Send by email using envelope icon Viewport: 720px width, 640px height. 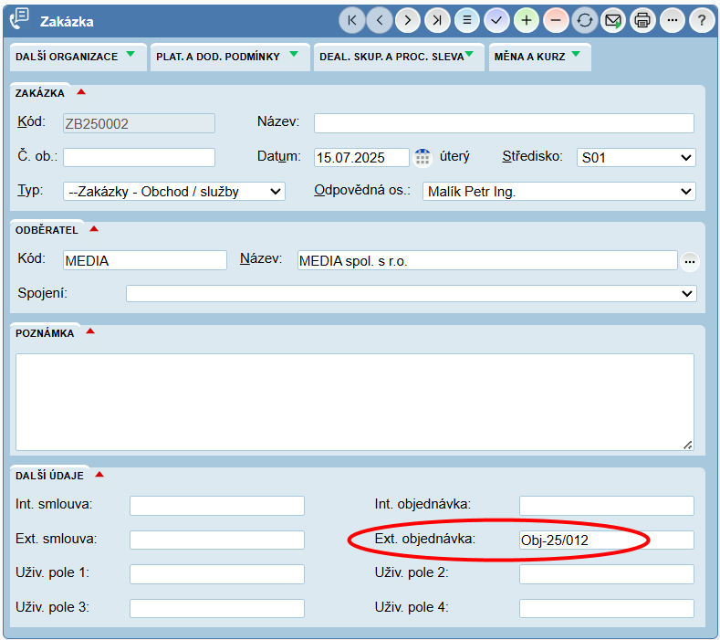coord(613,20)
